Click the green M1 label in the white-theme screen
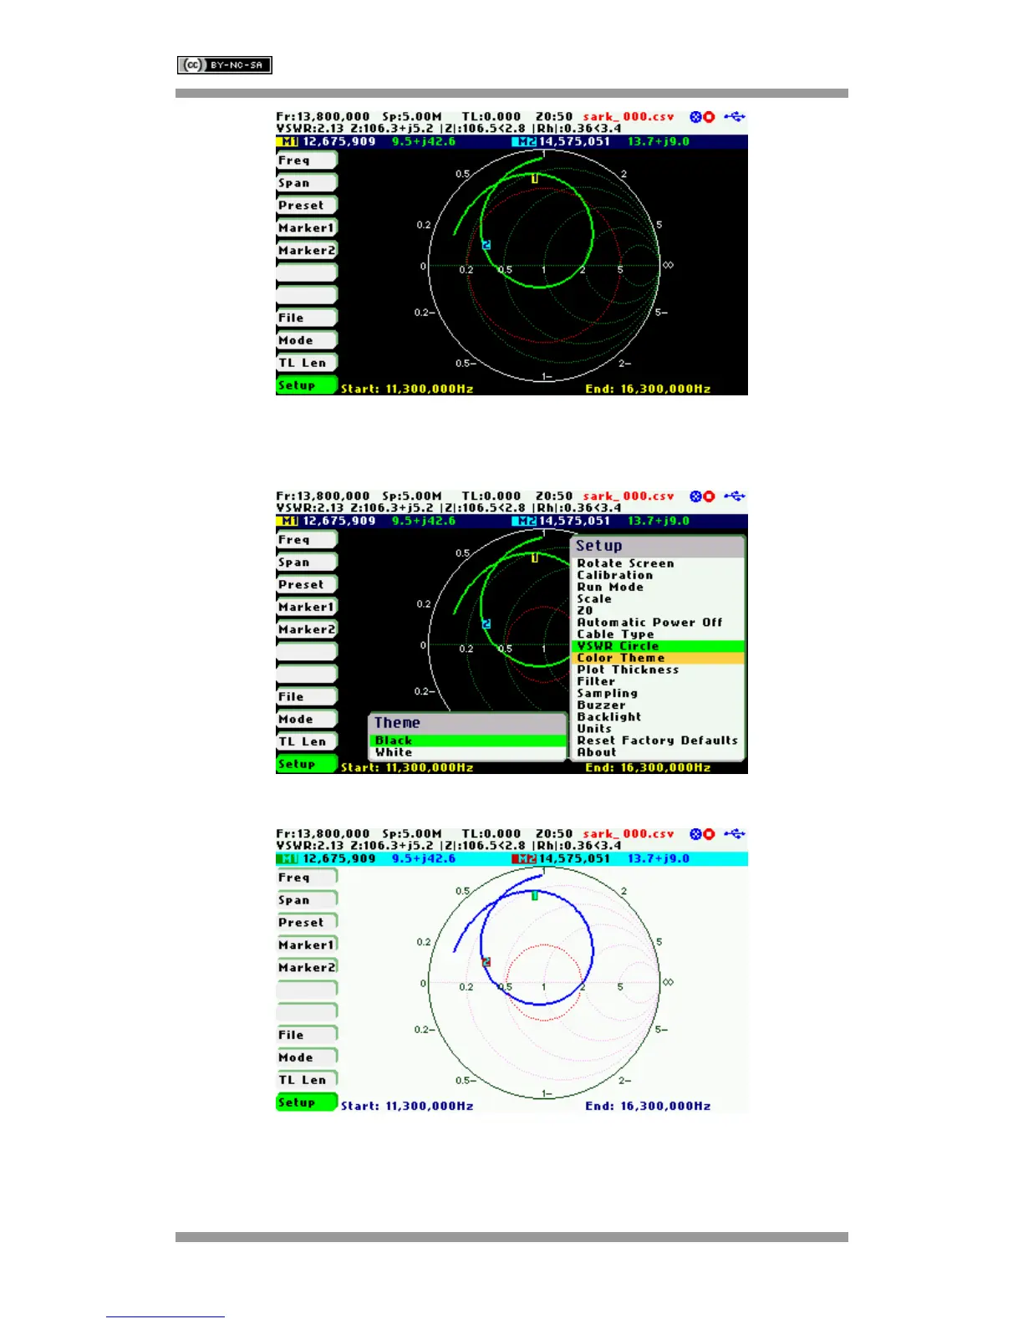 tap(288, 858)
